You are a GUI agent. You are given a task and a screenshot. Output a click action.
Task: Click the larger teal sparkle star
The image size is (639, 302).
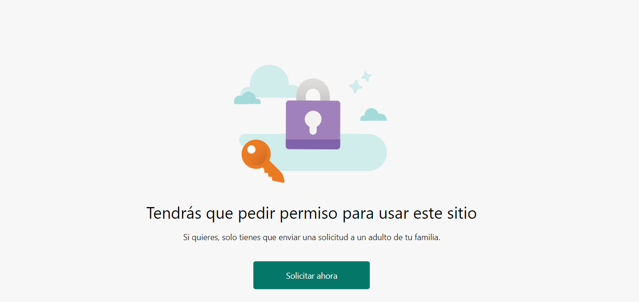[x=355, y=87]
